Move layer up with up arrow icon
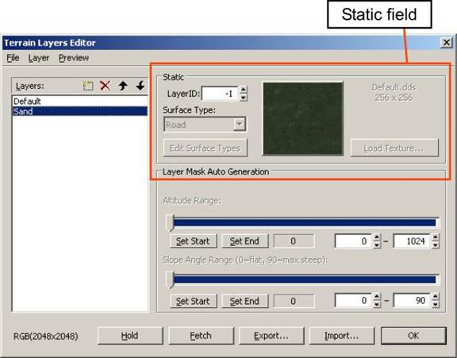457x358 pixels. [123, 86]
